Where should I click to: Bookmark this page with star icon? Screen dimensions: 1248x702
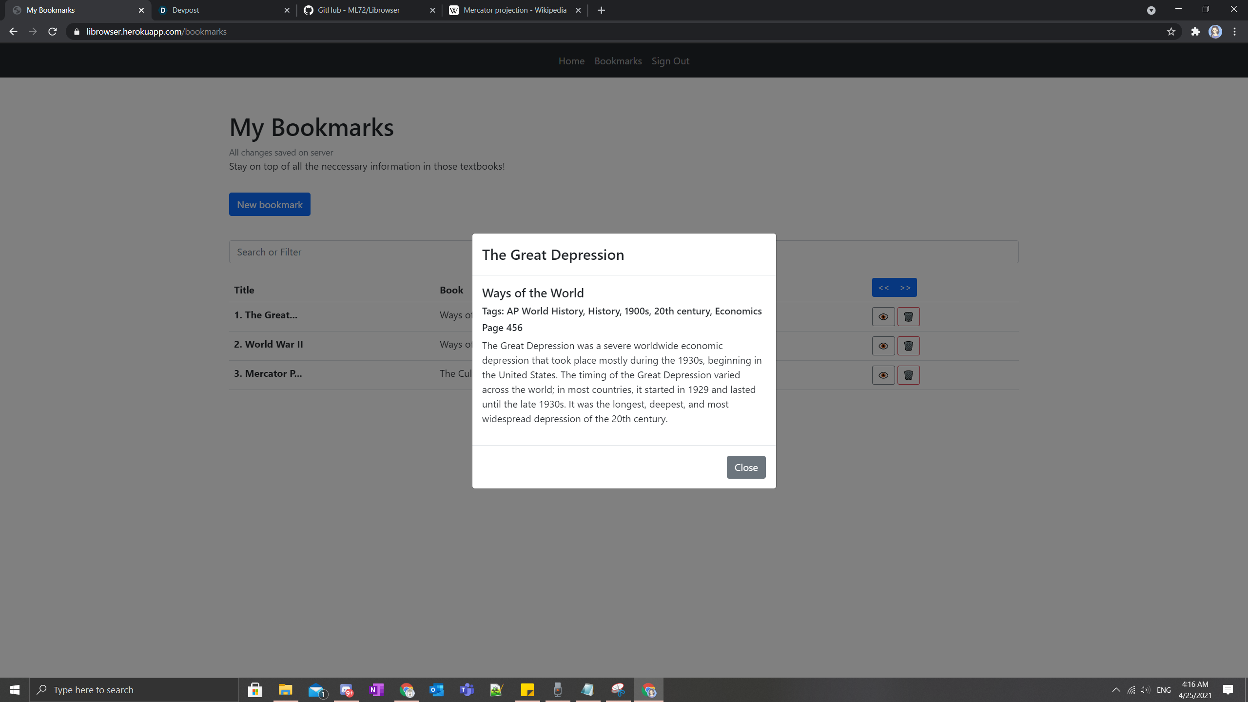tap(1171, 32)
